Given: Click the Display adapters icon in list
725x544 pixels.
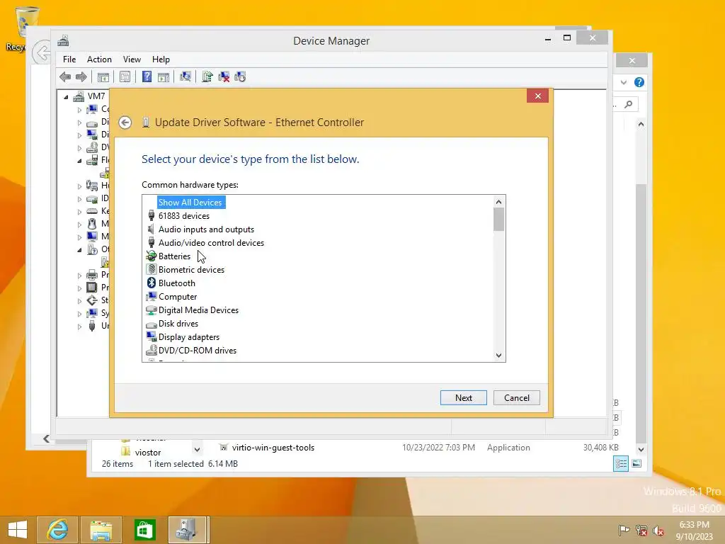Looking at the screenshot, I should (152, 336).
